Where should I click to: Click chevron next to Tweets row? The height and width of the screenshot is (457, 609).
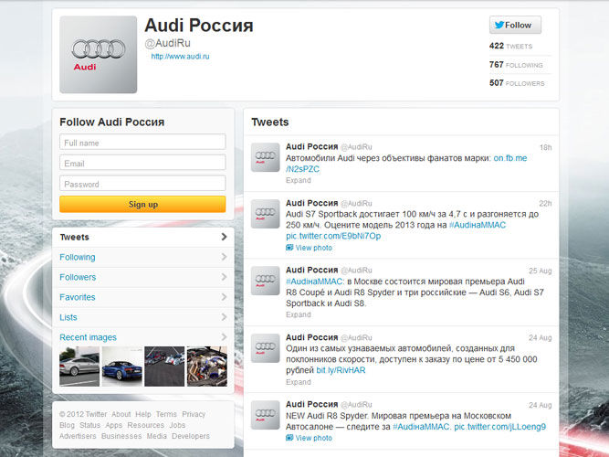(224, 237)
